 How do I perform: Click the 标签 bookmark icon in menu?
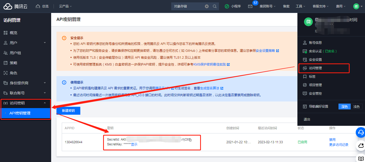(305, 76)
